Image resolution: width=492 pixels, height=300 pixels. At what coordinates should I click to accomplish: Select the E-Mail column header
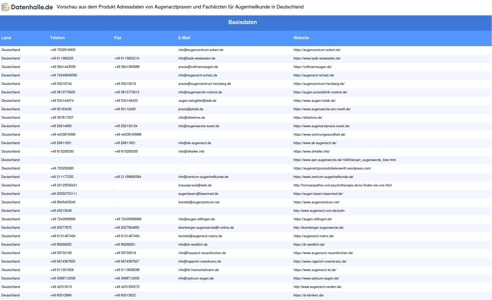tap(184, 38)
